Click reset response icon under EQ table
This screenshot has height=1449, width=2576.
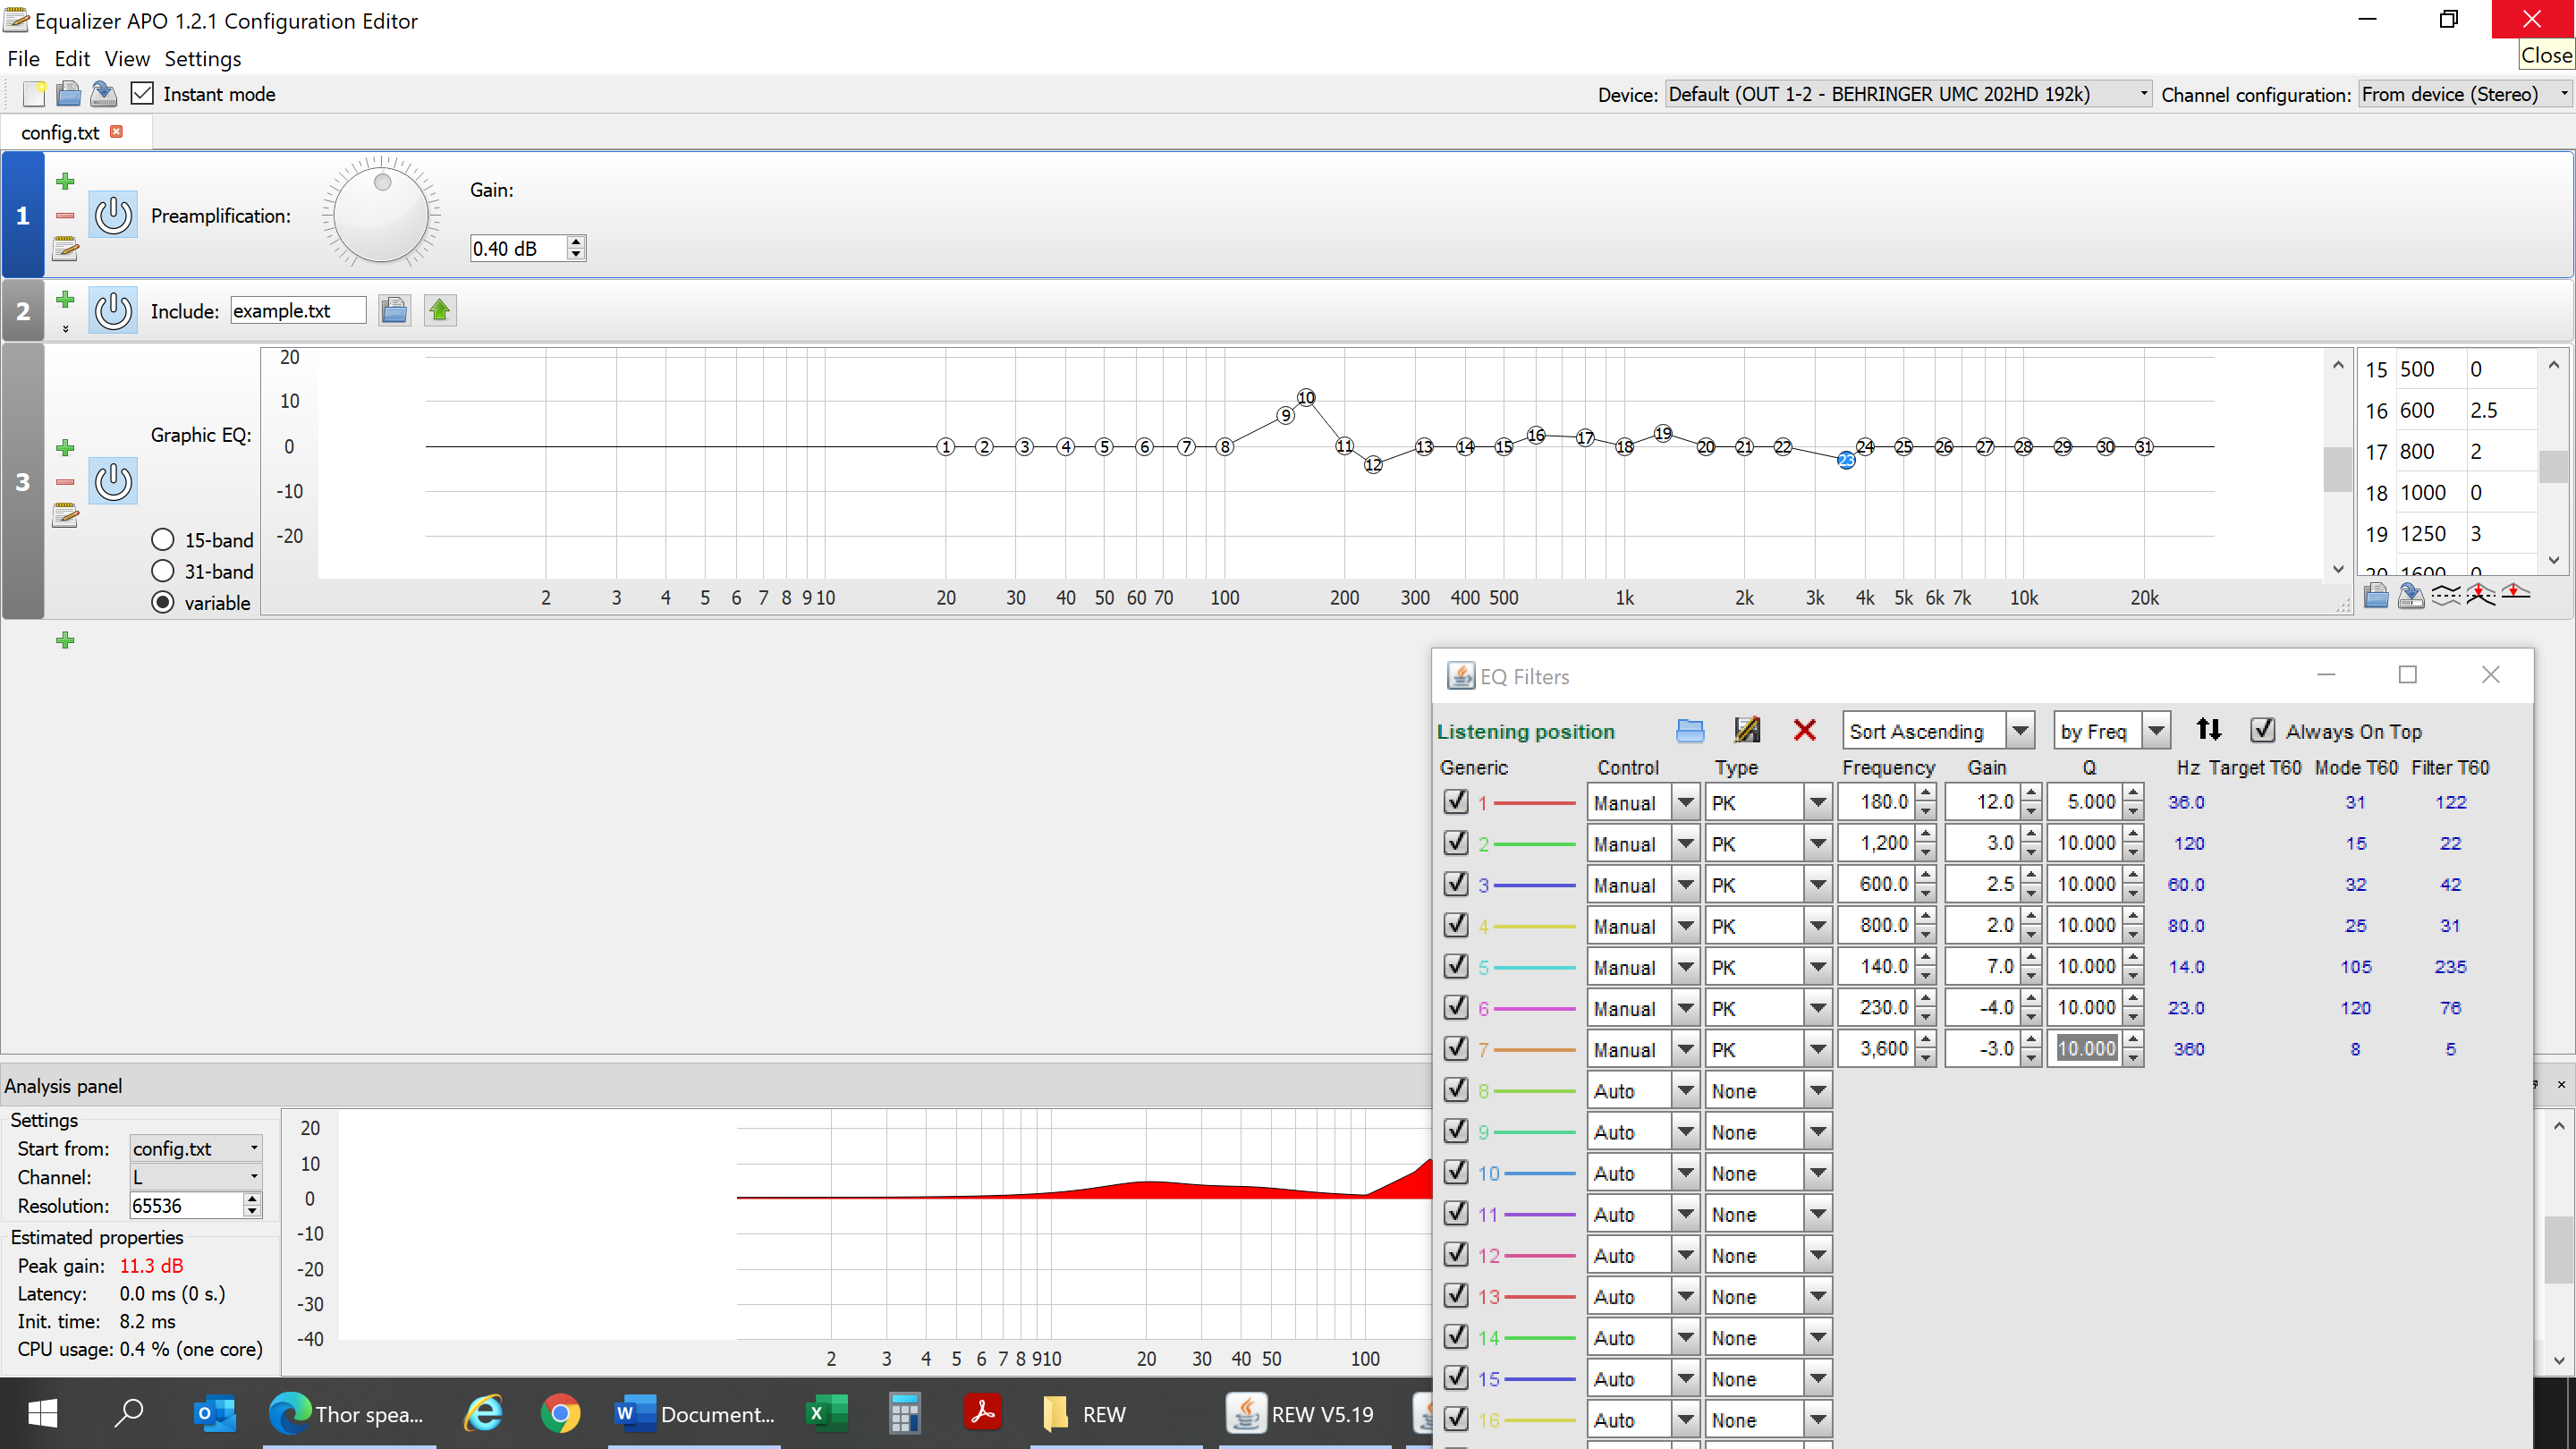click(x=2516, y=594)
